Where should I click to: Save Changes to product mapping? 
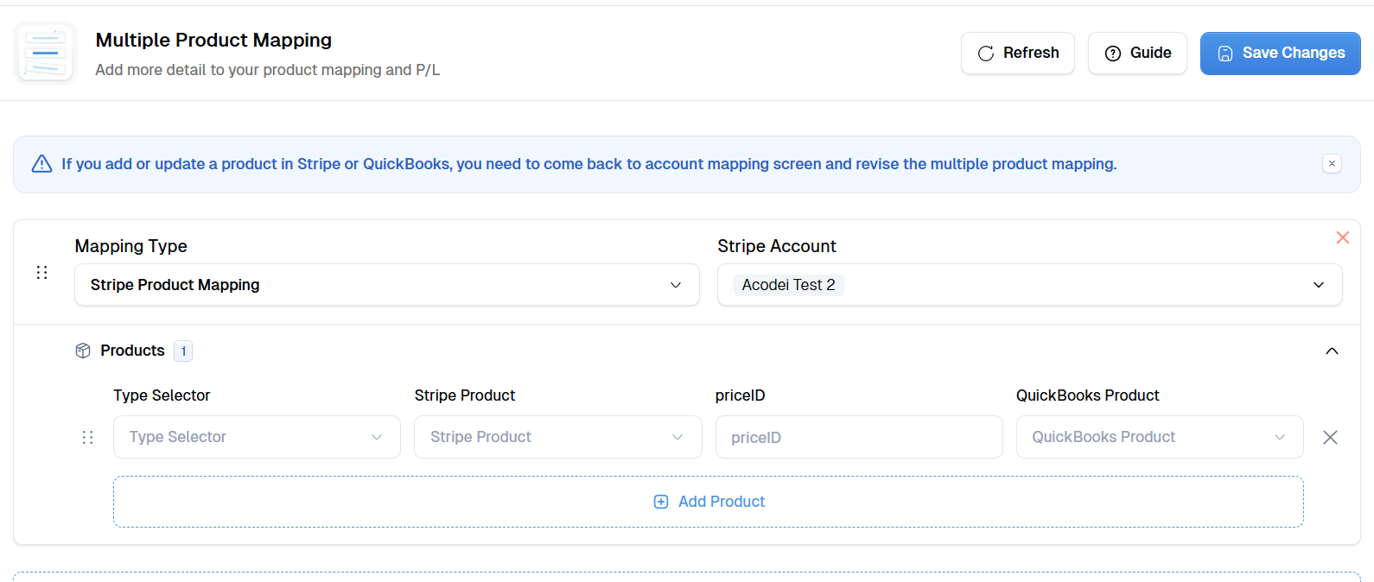tap(1281, 54)
